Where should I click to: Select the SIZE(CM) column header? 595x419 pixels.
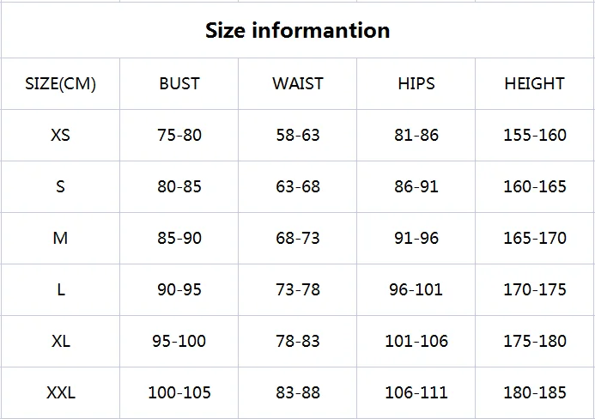pyautogui.click(x=60, y=84)
